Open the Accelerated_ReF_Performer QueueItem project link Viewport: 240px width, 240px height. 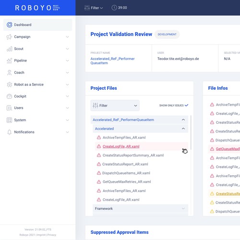click(x=112, y=61)
